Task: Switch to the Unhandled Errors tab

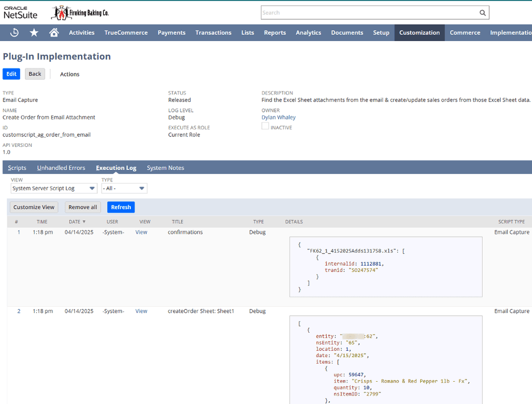Action: (61, 167)
